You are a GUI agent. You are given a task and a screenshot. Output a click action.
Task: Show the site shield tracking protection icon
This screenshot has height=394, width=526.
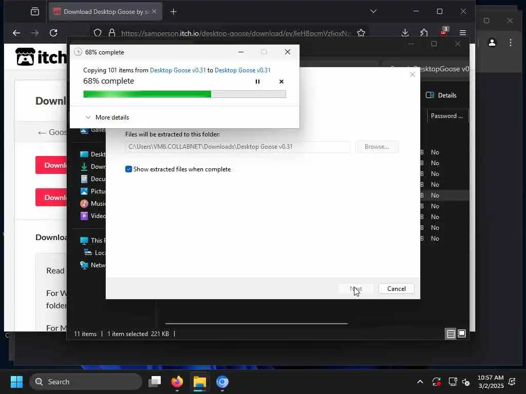click(x=97, y=33)
